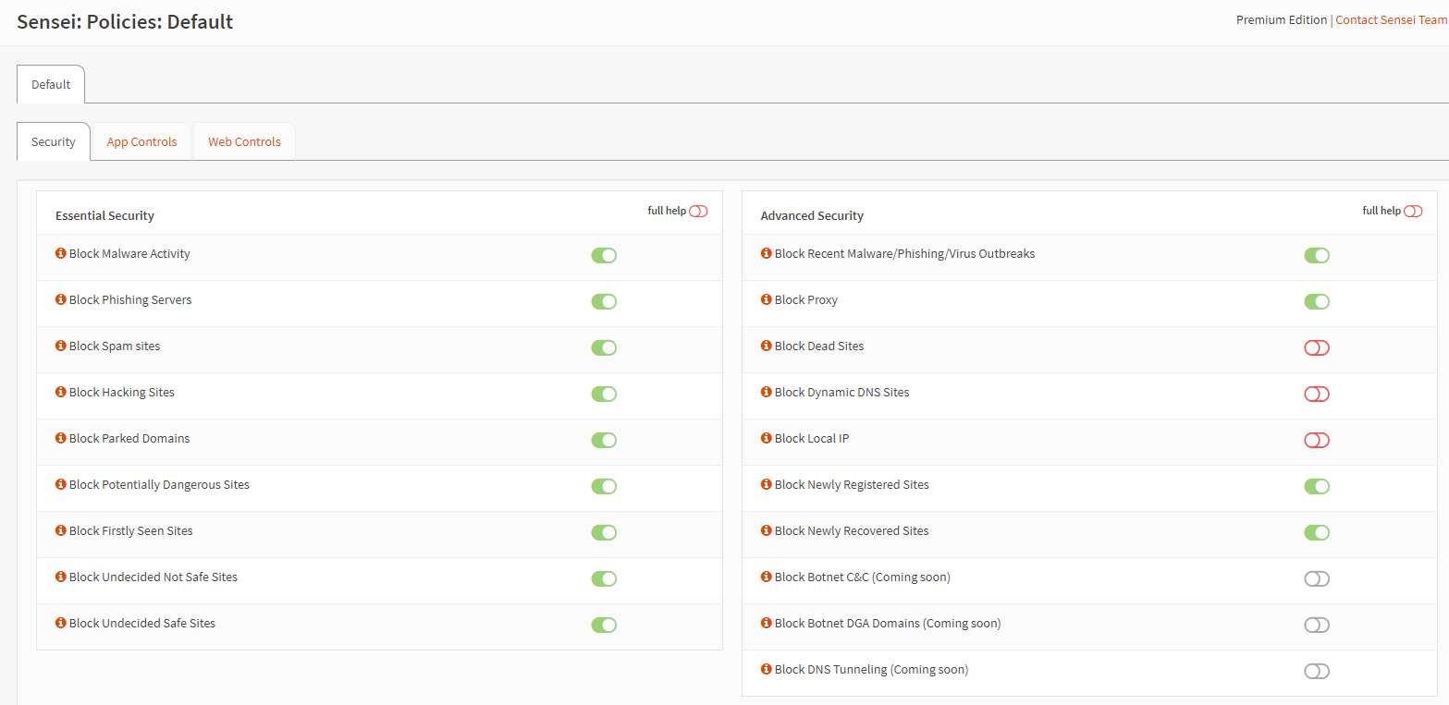Click the info icon for Block Dead Sites
Image resolution: width=1449 pixels, height=705 pixels.
click(x=766, y=346)
